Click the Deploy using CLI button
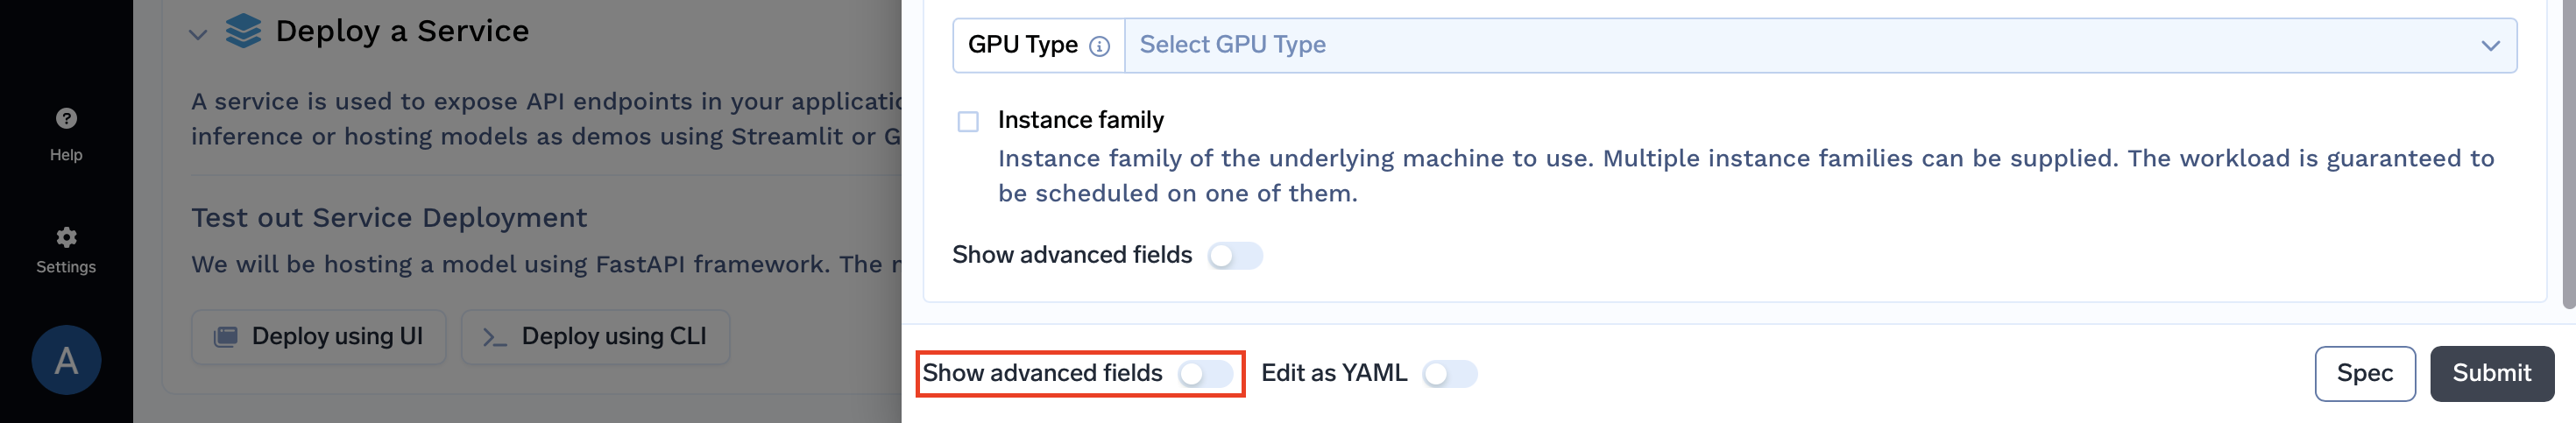This screenshot has height=423, width=2576. (x=595, y=337)
